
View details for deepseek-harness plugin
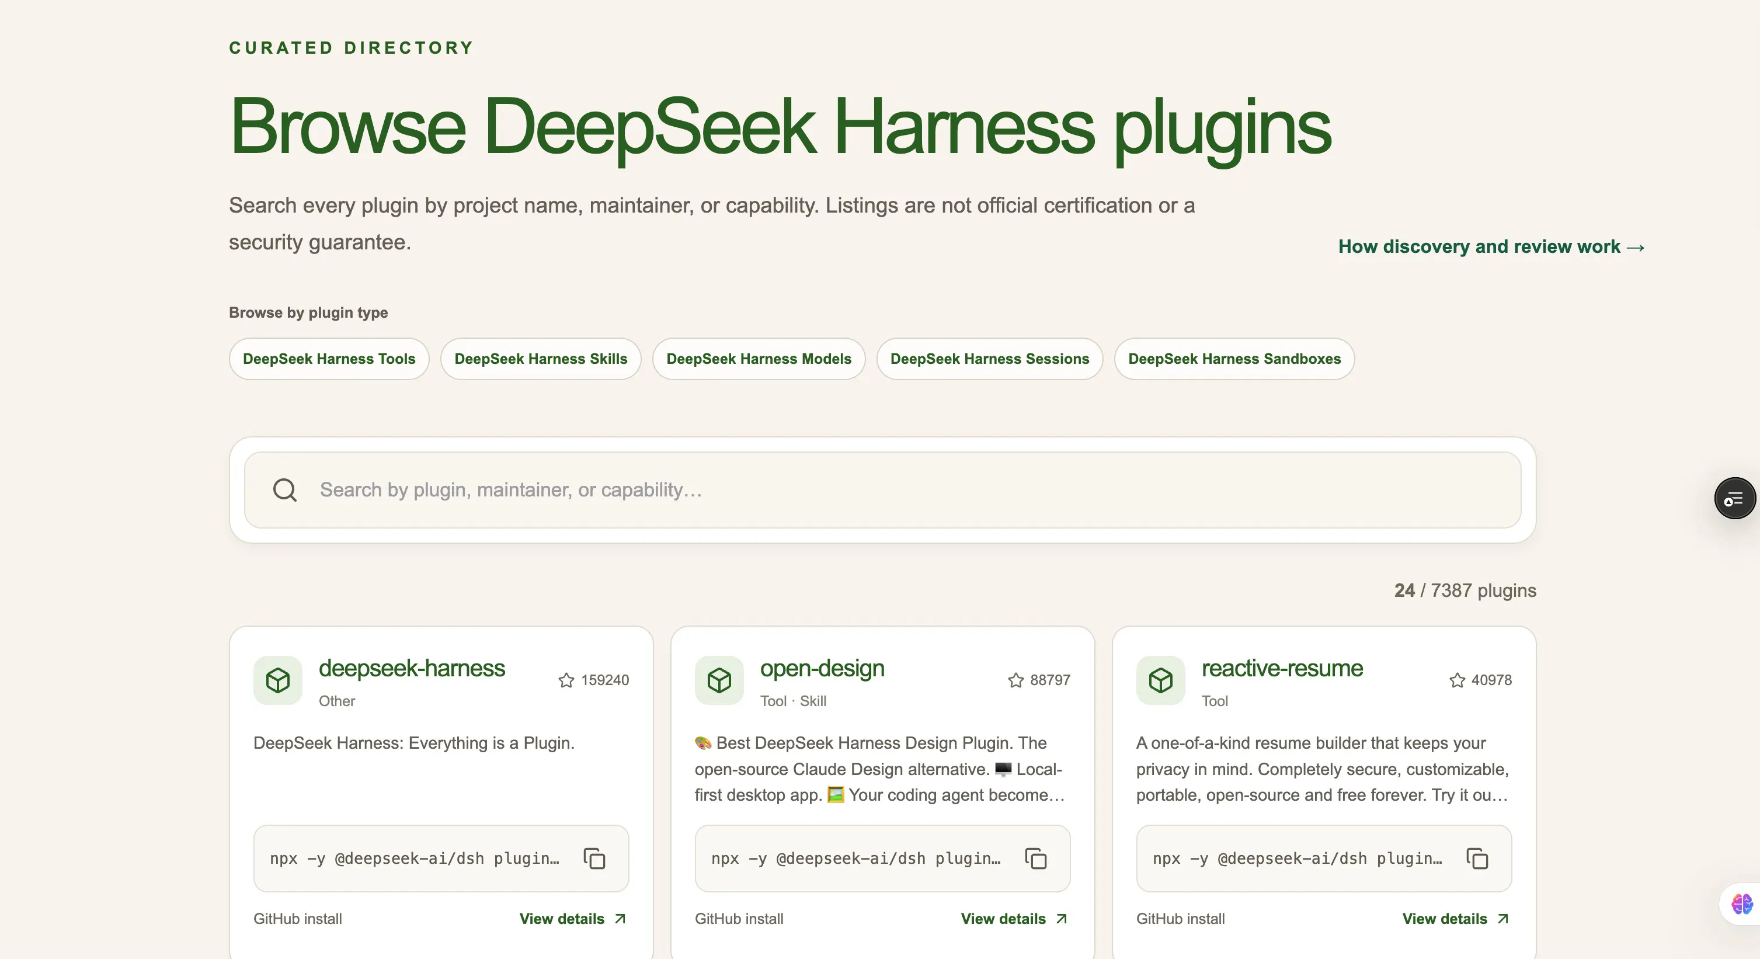click(x=572, y=919)
